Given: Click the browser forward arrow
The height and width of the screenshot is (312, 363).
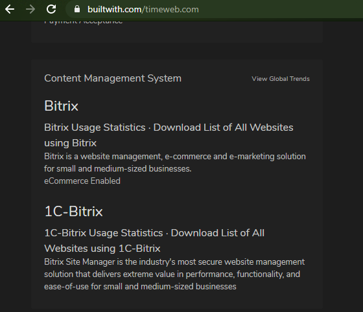Looking at the screenshot, I should click(x=30, y=10).
